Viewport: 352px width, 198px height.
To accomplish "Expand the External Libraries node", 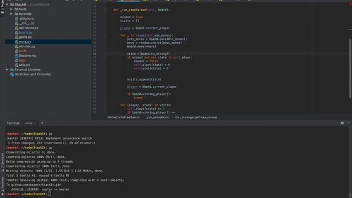I will (7, 70).
